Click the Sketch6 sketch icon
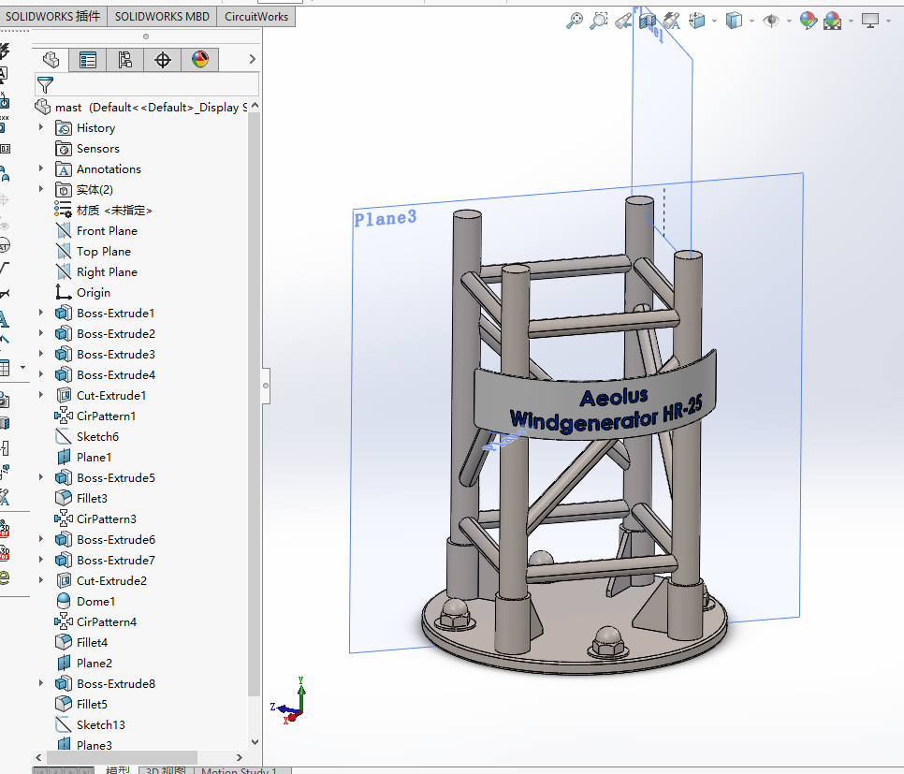Screen dimensions: 904x774 [64, 436]
